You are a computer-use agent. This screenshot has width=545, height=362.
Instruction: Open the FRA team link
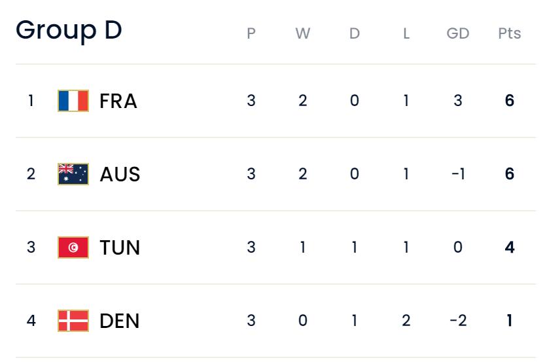(118, 101)
